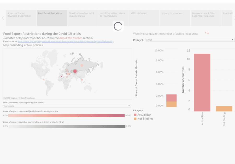The height and width of the screenshot is (164, 235).
Task: Select the tall Actual Ban countries bar
Action: (x=202, y=83)
